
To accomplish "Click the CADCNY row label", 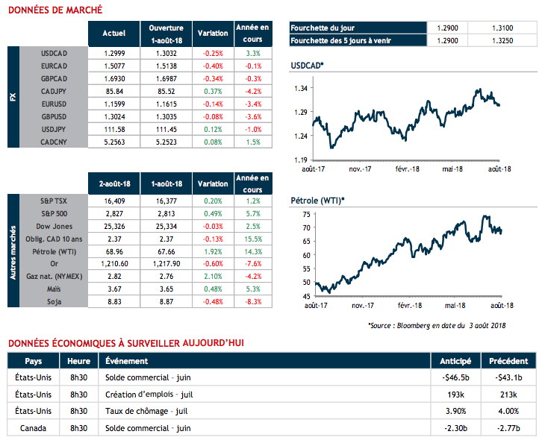I will click(x=55, y=140).
